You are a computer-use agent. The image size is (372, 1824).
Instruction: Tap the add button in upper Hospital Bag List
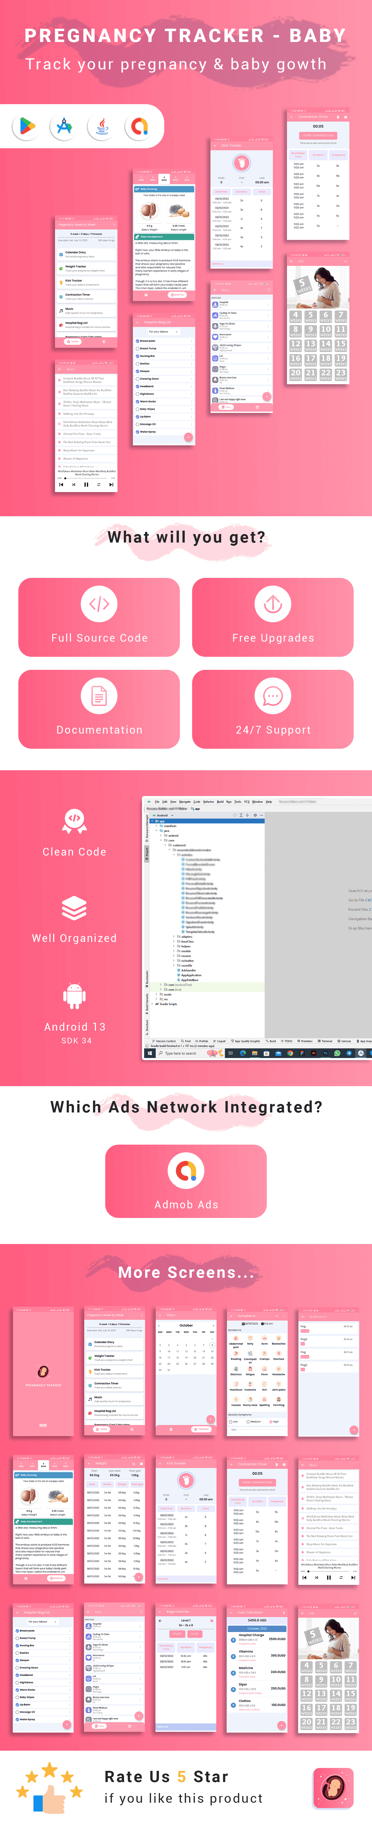pyautogui.click(x=188, y=437)
